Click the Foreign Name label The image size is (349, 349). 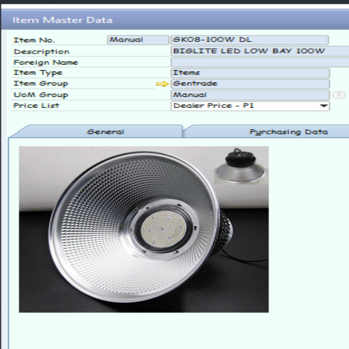46,62
